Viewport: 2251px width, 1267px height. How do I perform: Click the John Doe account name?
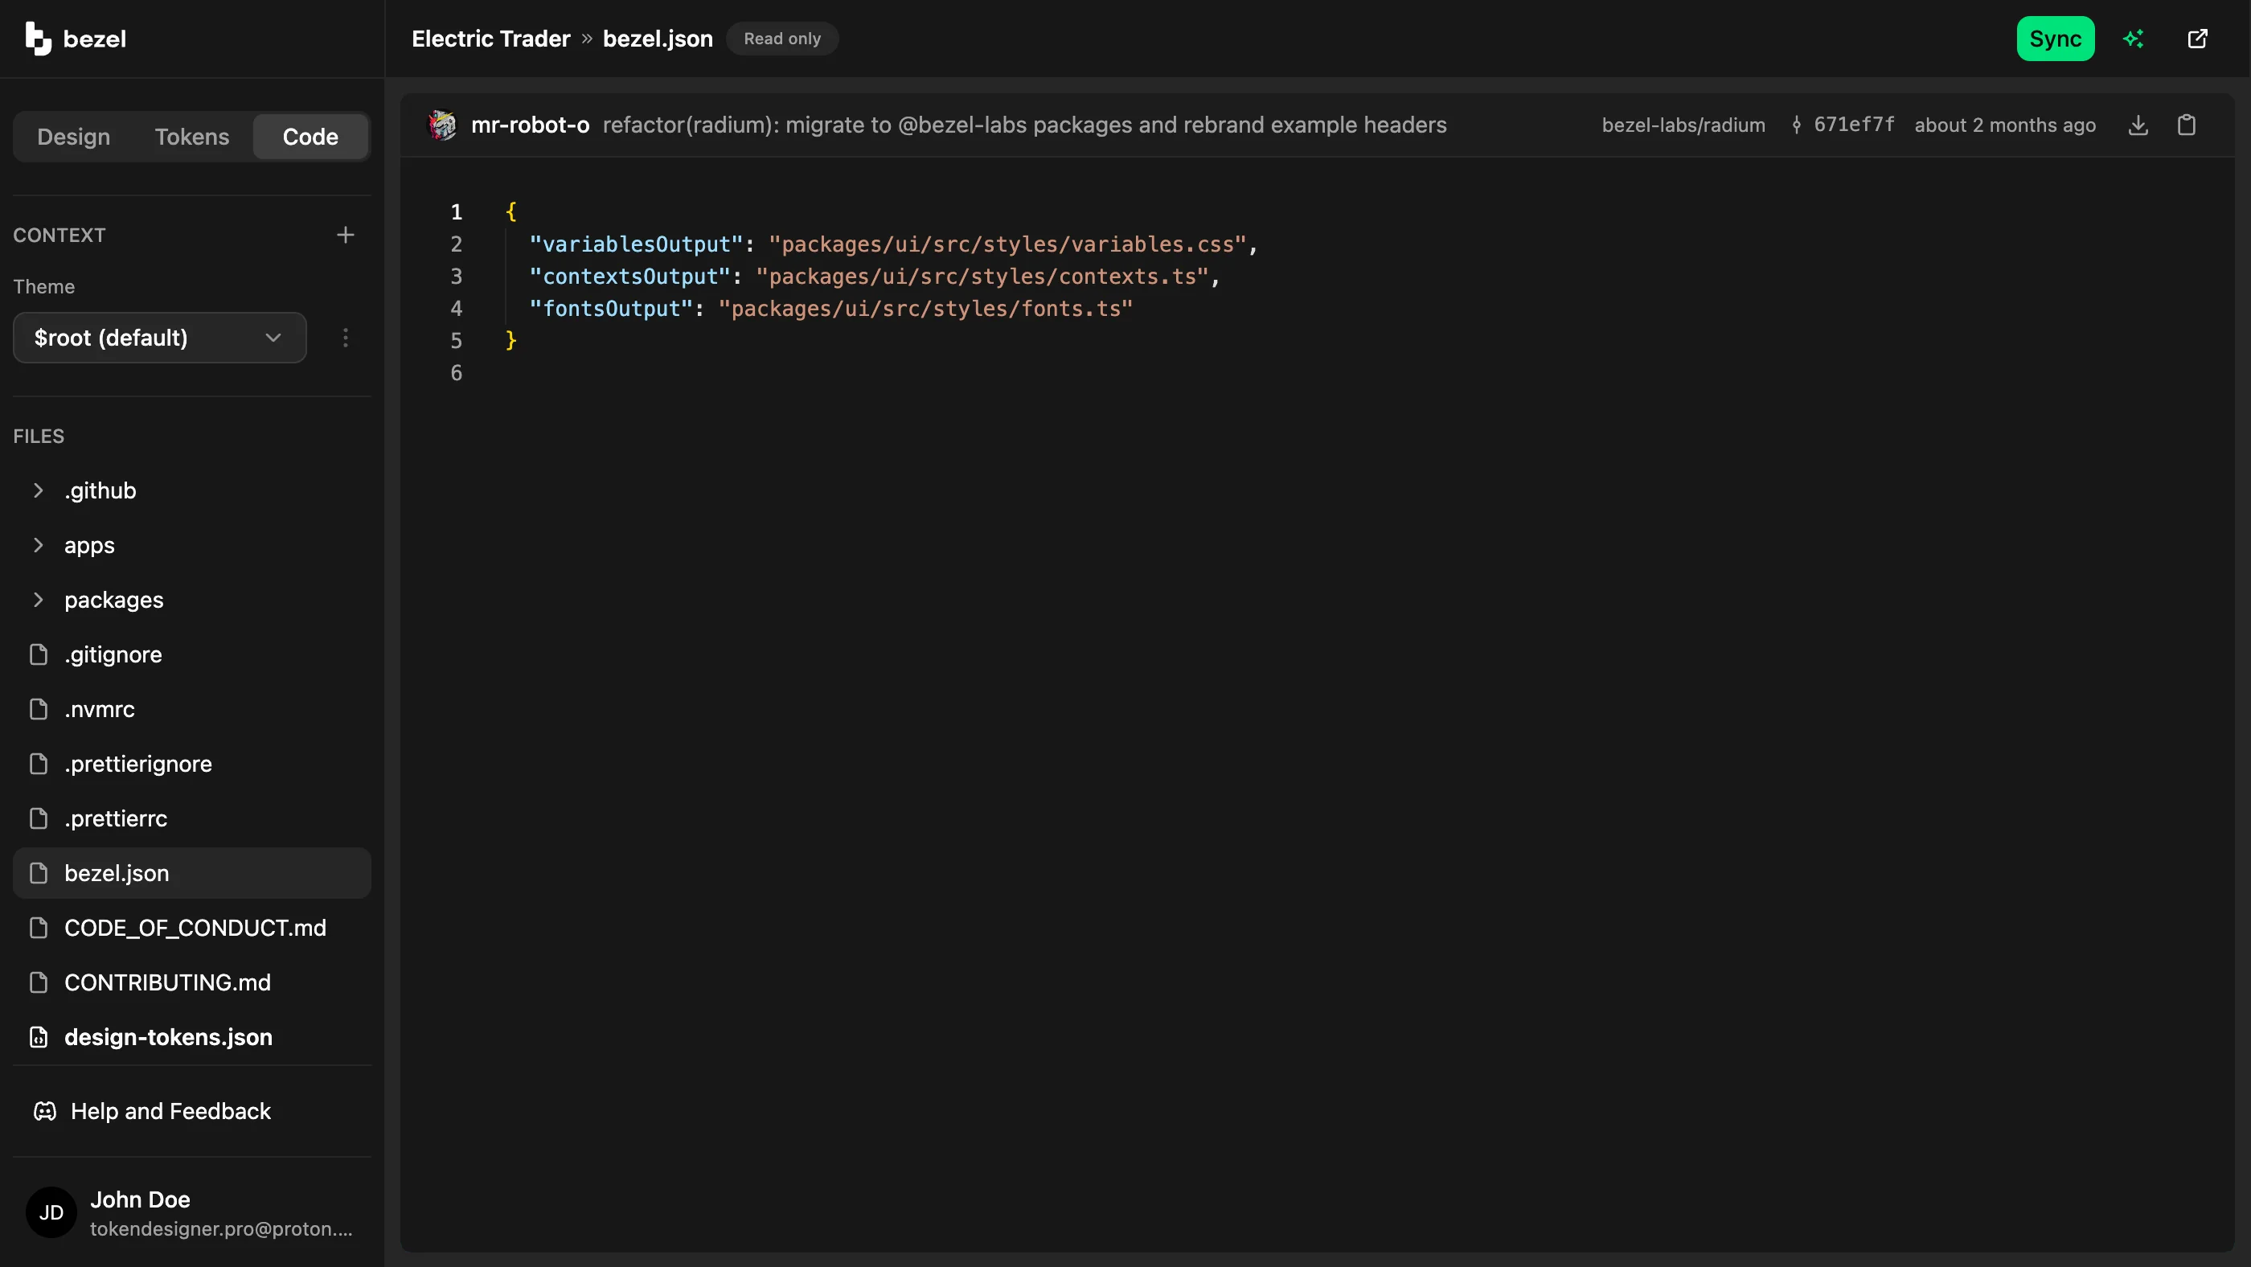point(140,1199)
